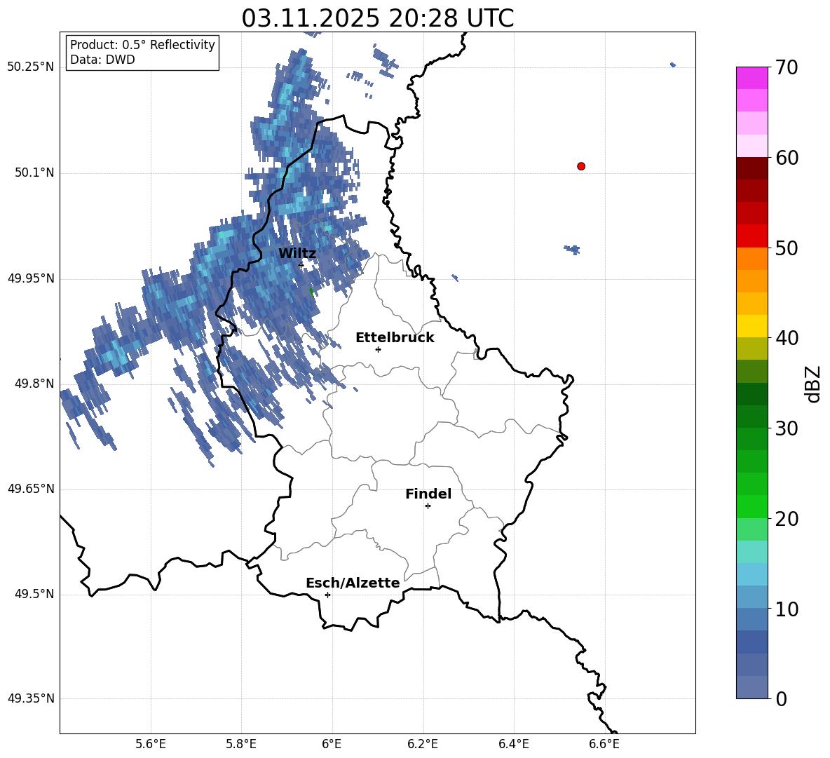Viewport: 830px width, 758px height.
Task: Click the 50.1°N latitude label
Action: tap(34, 173)
